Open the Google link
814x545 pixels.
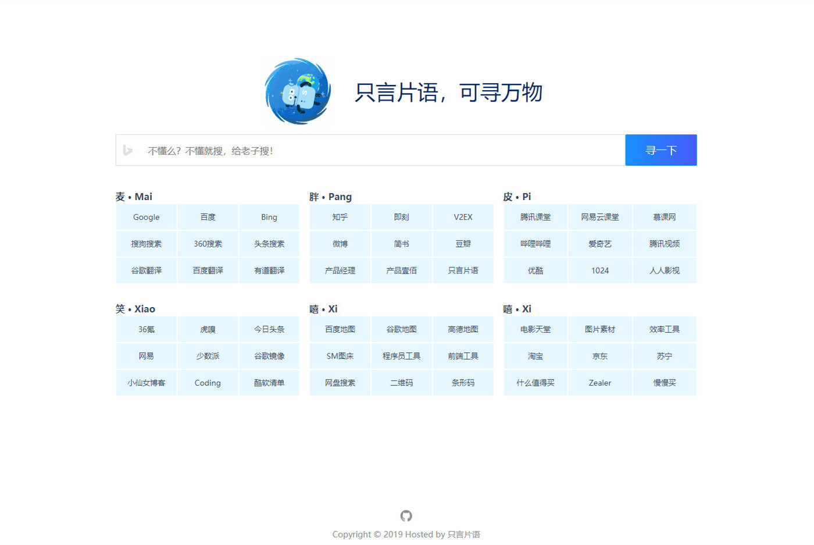[x=147, y=217]
